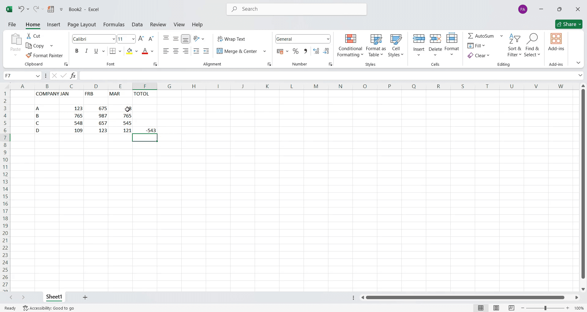This screenshot has height=312, width=587.
Task: Apply the Borders icon
Action: point(113,51)
